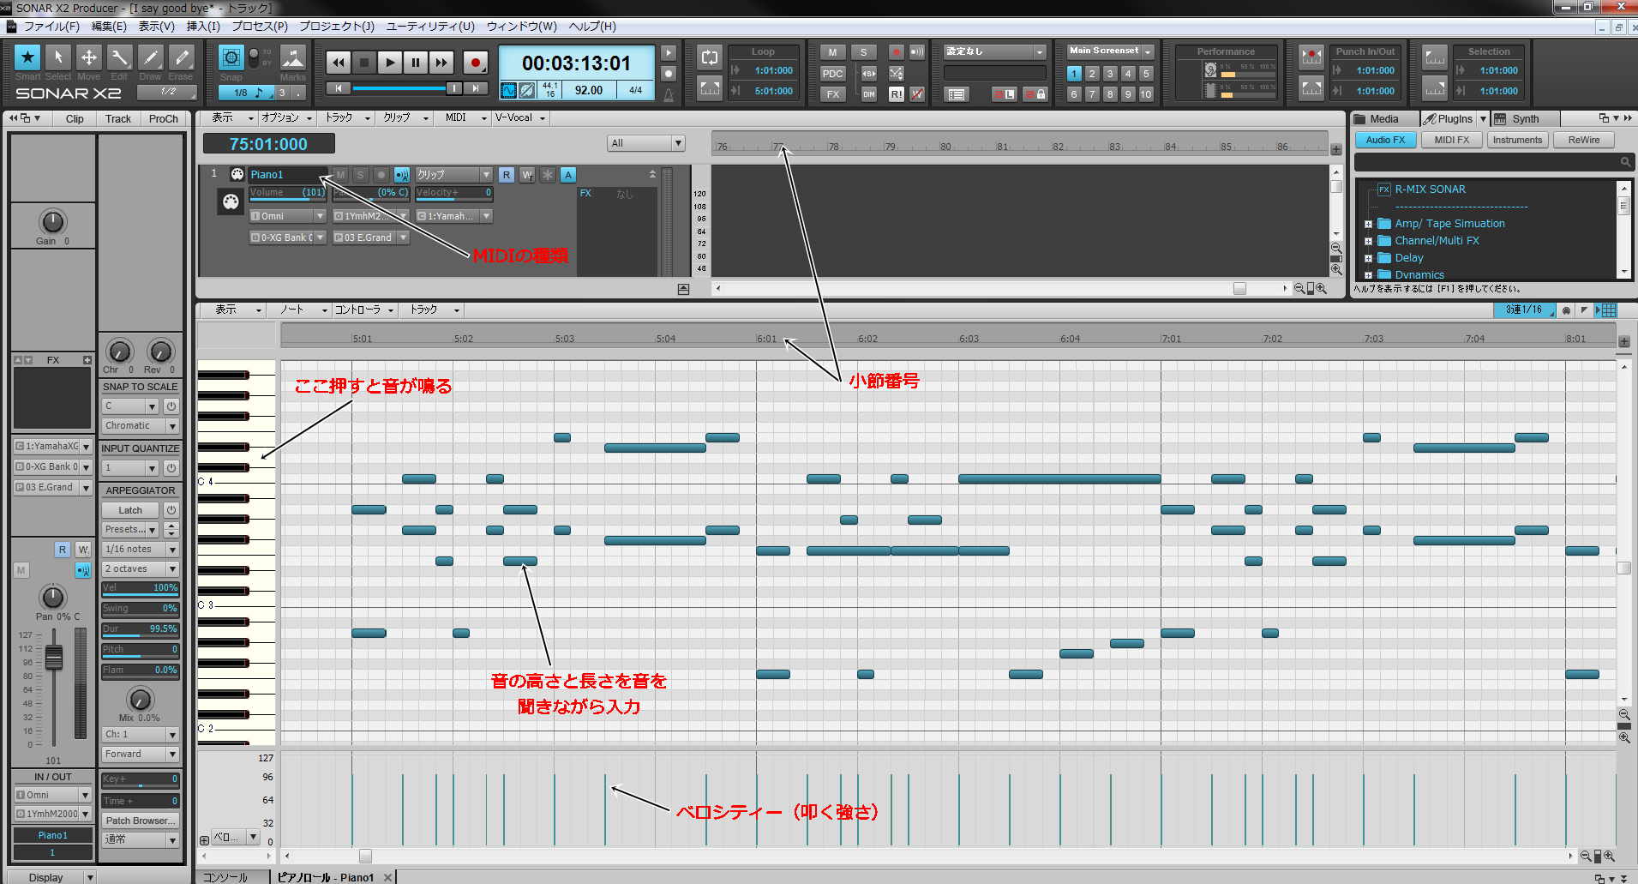This screenshot has width=1638, height=884.
Task: Open ユーティリティ(U) menu
Action: [x=430, y=27]
